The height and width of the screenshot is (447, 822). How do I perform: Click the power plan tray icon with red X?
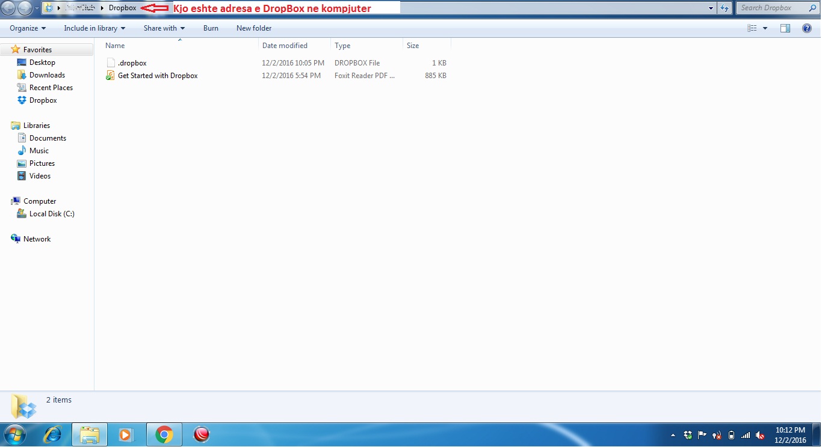pos(717,435)
